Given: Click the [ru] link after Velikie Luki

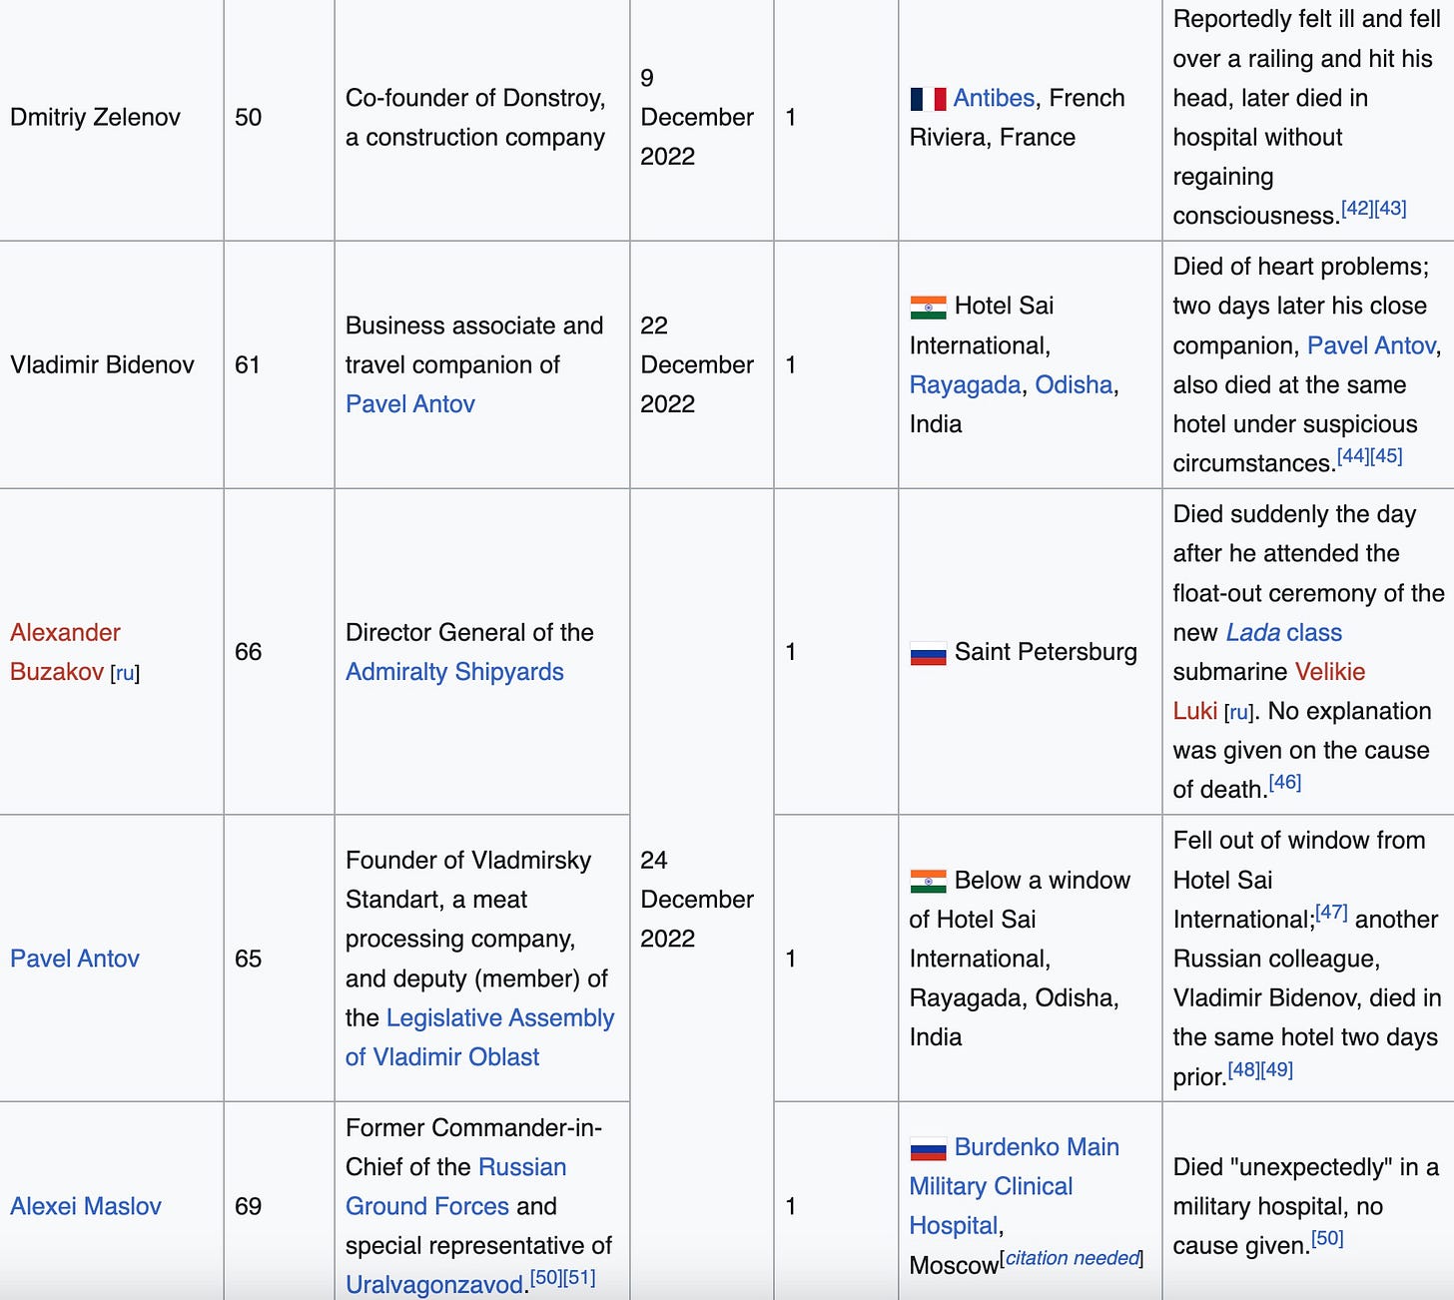Looking at the screenshot, I should tap(1238, 713).
